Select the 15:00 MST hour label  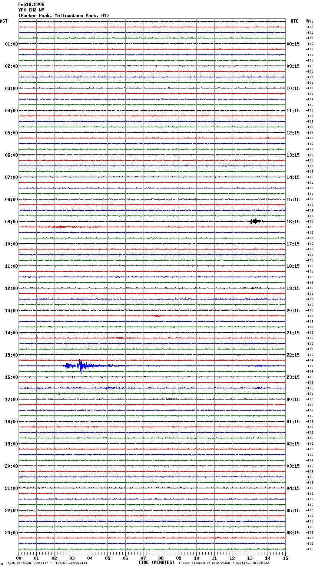pos(11,355)
